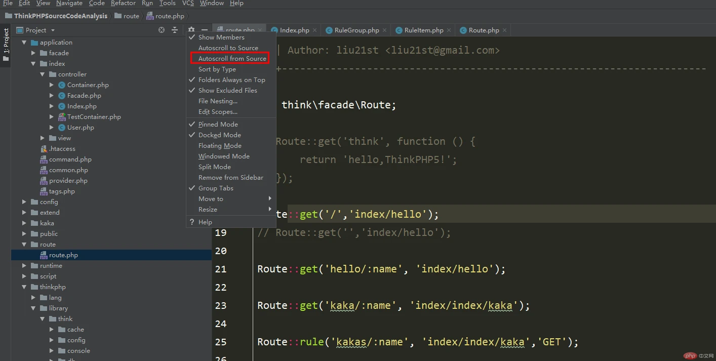Click the Help question mark menu entry

(205, 222)
